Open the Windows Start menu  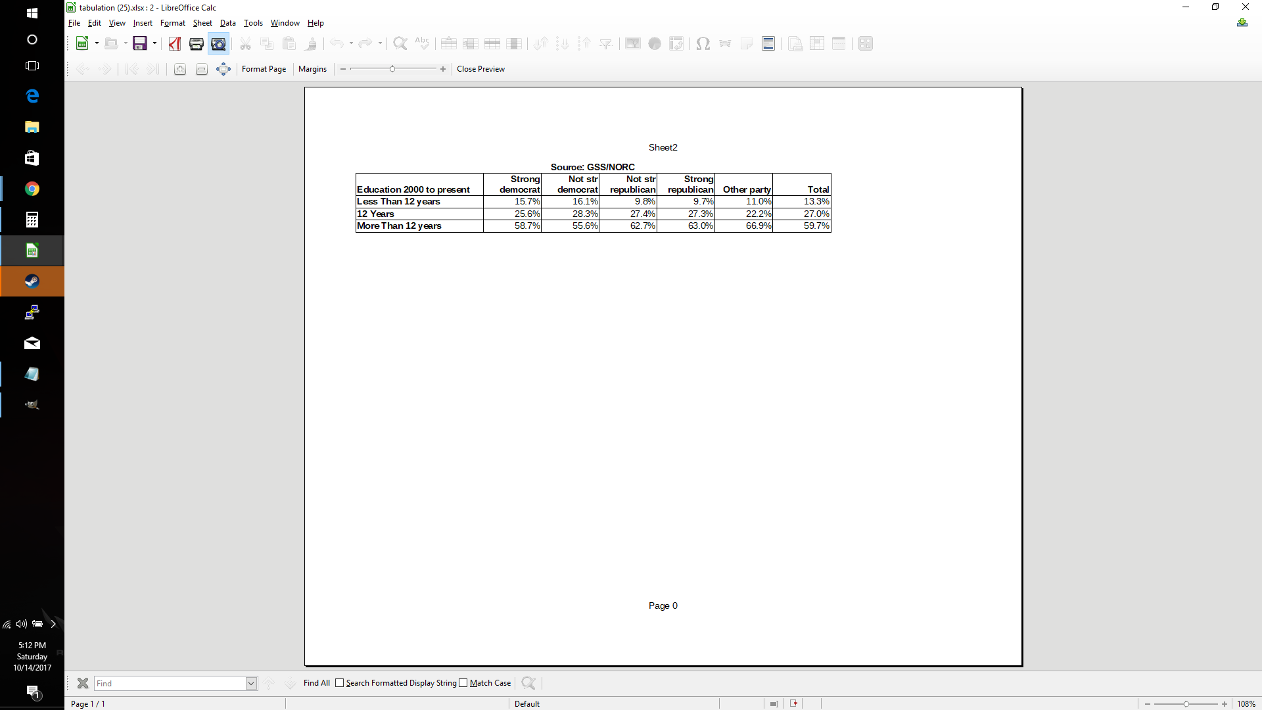click(x=32, y=12)
